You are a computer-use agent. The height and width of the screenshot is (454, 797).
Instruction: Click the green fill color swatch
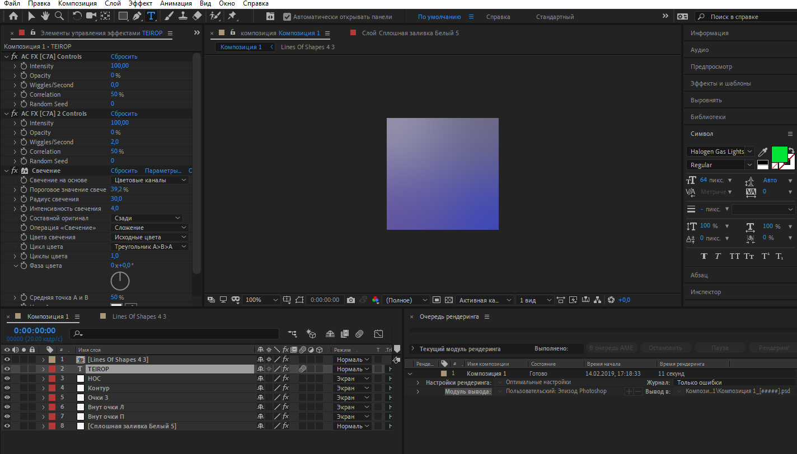pos(780,154)
